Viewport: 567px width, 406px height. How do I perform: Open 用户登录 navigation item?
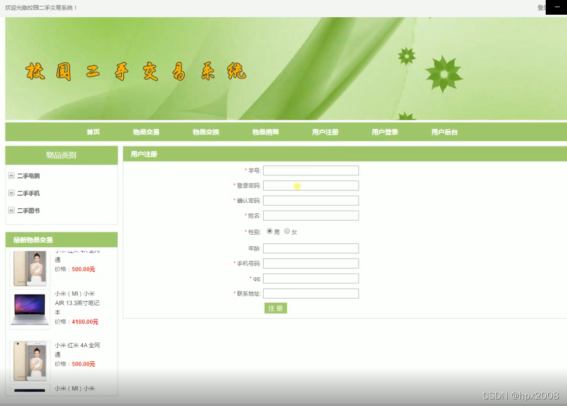coord(385,132)
